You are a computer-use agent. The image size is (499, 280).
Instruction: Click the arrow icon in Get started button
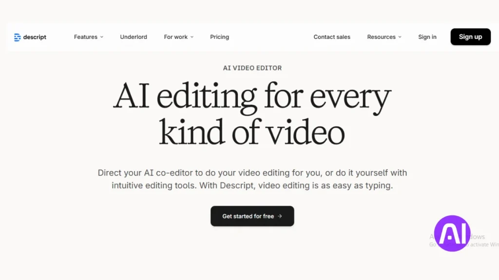[279, 216]
